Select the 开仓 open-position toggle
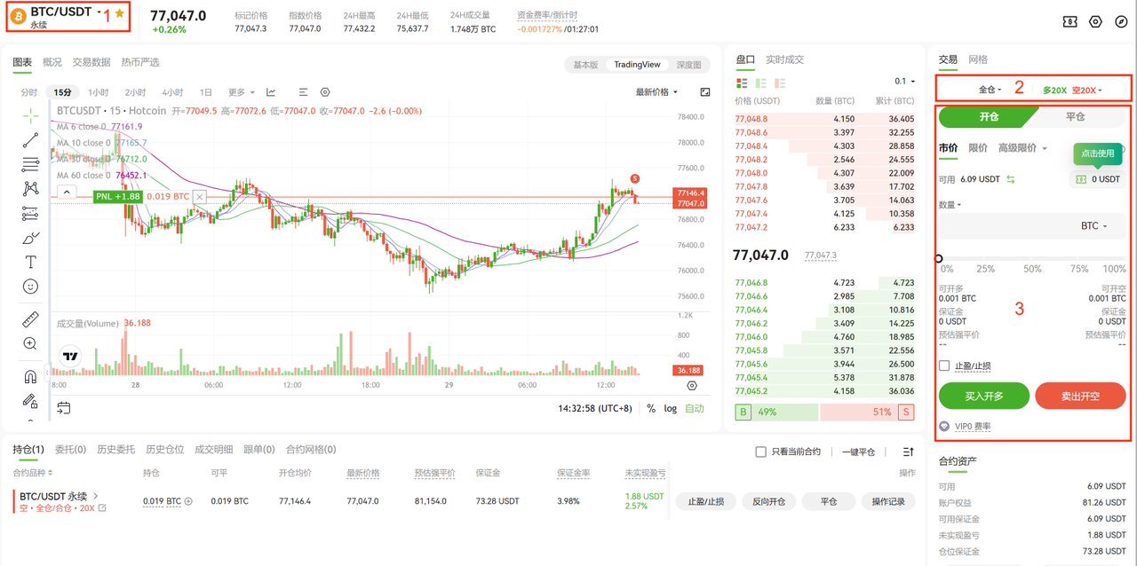 point(988,116)
